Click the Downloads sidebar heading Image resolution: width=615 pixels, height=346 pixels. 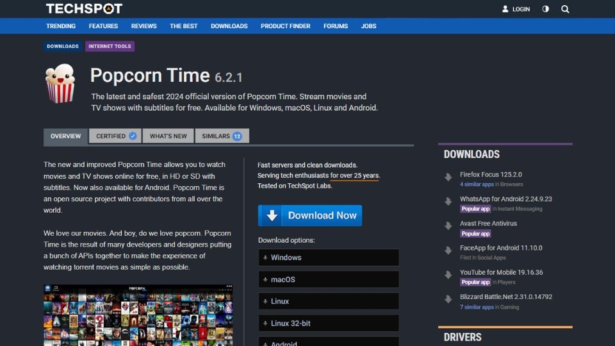pyautogui.click(x=471, y=154)
